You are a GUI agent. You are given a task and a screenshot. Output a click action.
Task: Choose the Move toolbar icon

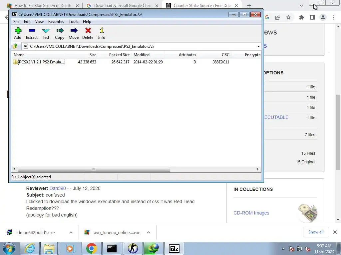pos(74,33)
